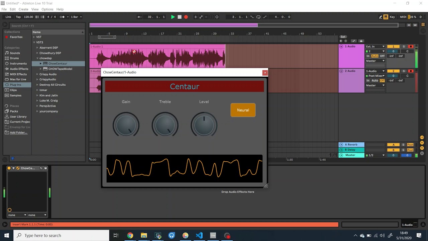Set the 2 Audio monitor to Auto
Viewport: 428px width, 241px height.
375,81
